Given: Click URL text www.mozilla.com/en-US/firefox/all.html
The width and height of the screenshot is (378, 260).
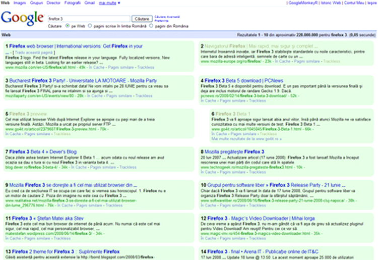Looking at the screenshot, I should click(x=40, y=67).
